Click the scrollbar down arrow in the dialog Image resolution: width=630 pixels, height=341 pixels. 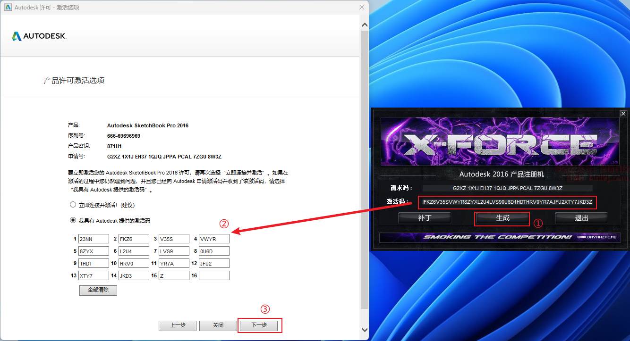tap(364, 330)
